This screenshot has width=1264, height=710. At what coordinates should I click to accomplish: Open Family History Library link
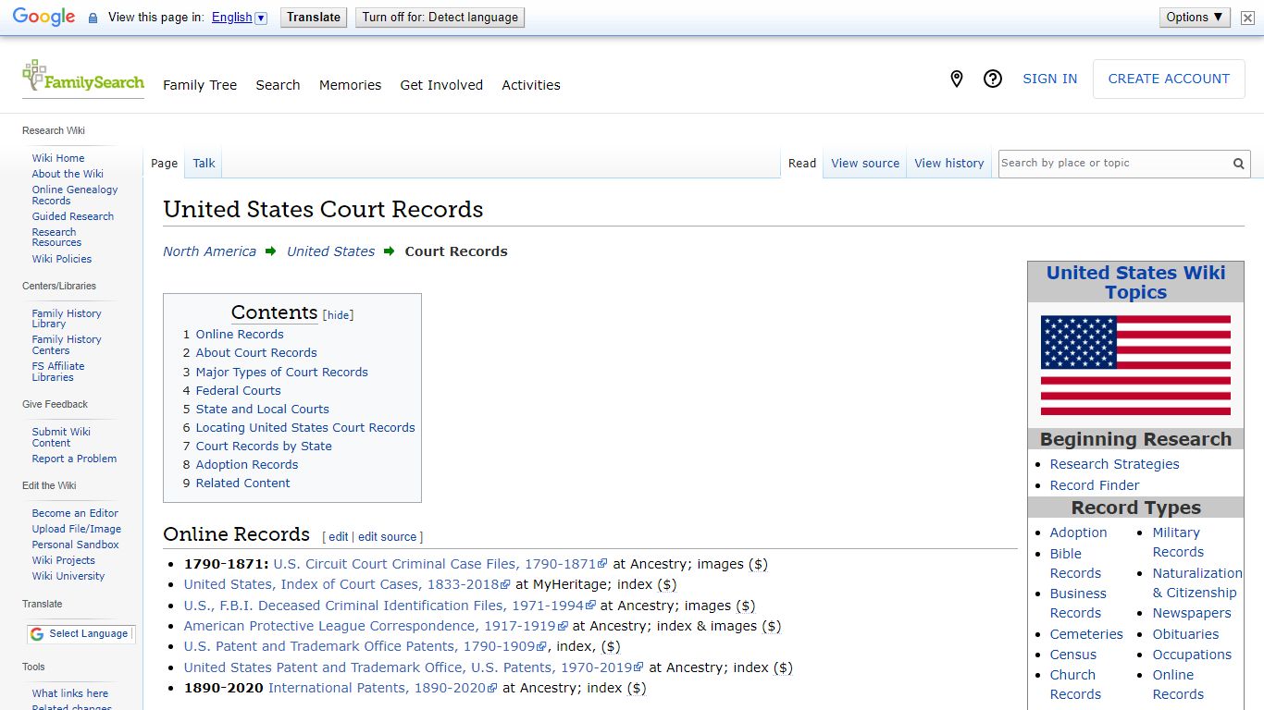coord(67,319)
